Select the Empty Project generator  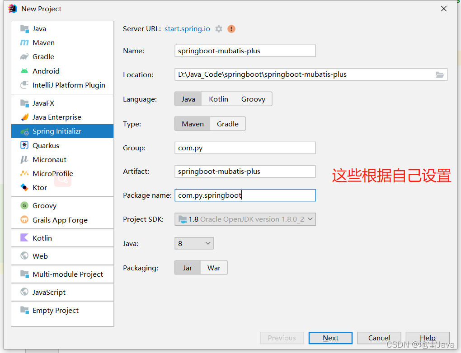point(56,310)
